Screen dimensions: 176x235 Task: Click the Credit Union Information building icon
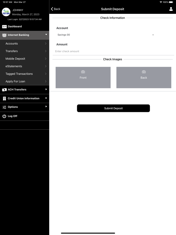pos(4,98)
